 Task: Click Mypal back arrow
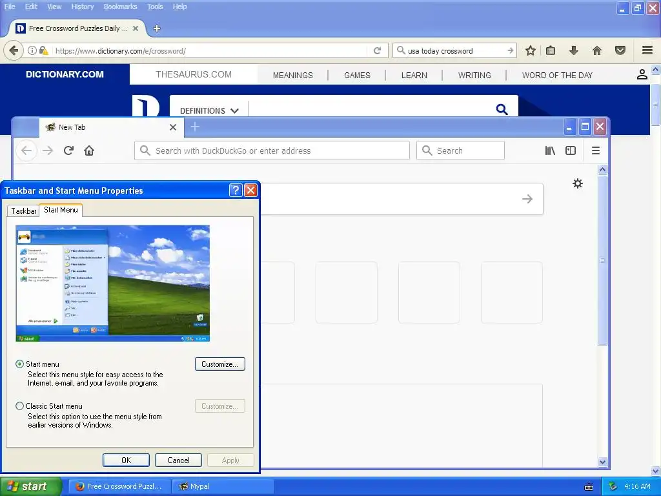[26, 150]
